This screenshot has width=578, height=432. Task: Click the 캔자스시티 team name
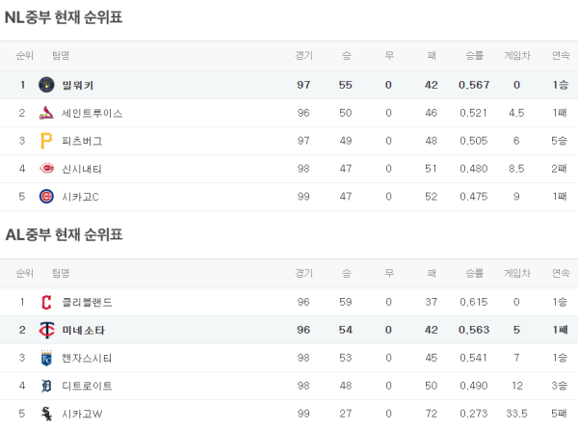87,358
